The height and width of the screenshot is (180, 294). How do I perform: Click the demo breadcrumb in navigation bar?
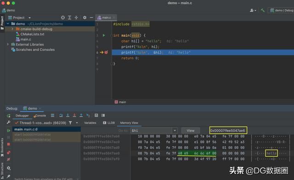tap(8, 10)
